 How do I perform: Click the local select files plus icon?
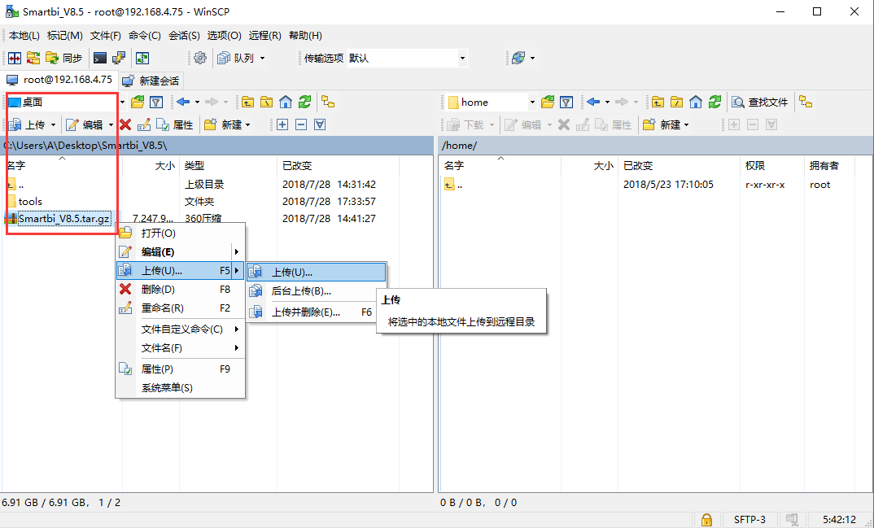coord(282,124)
